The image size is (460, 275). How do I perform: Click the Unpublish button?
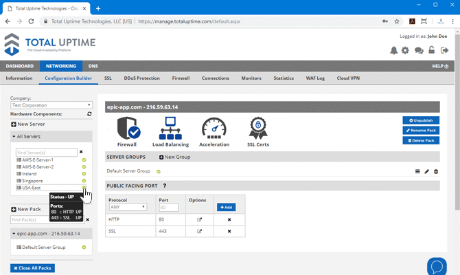(x=421, y=120)
